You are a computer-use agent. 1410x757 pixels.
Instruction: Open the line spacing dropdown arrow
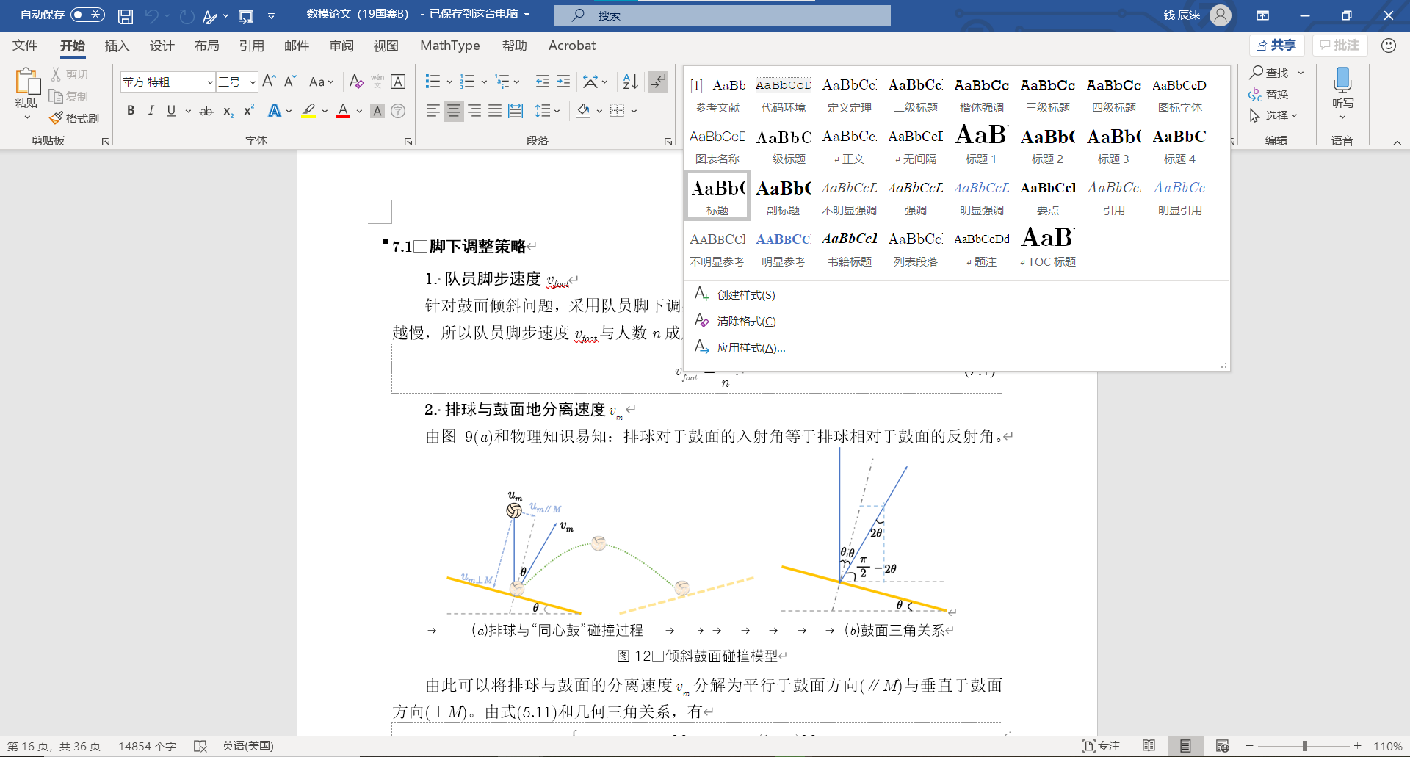tap(557, 112)
